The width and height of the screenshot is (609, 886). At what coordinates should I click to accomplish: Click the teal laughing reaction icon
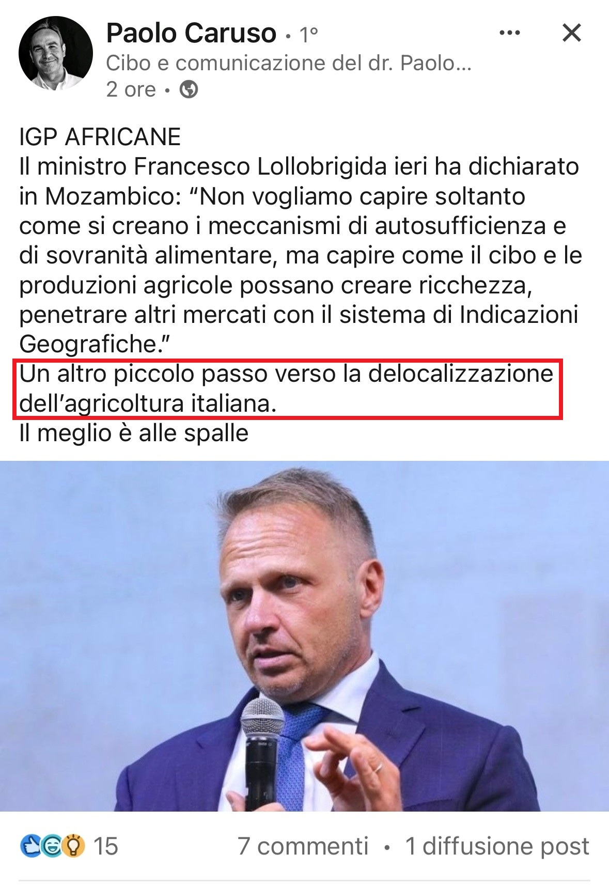51,846
